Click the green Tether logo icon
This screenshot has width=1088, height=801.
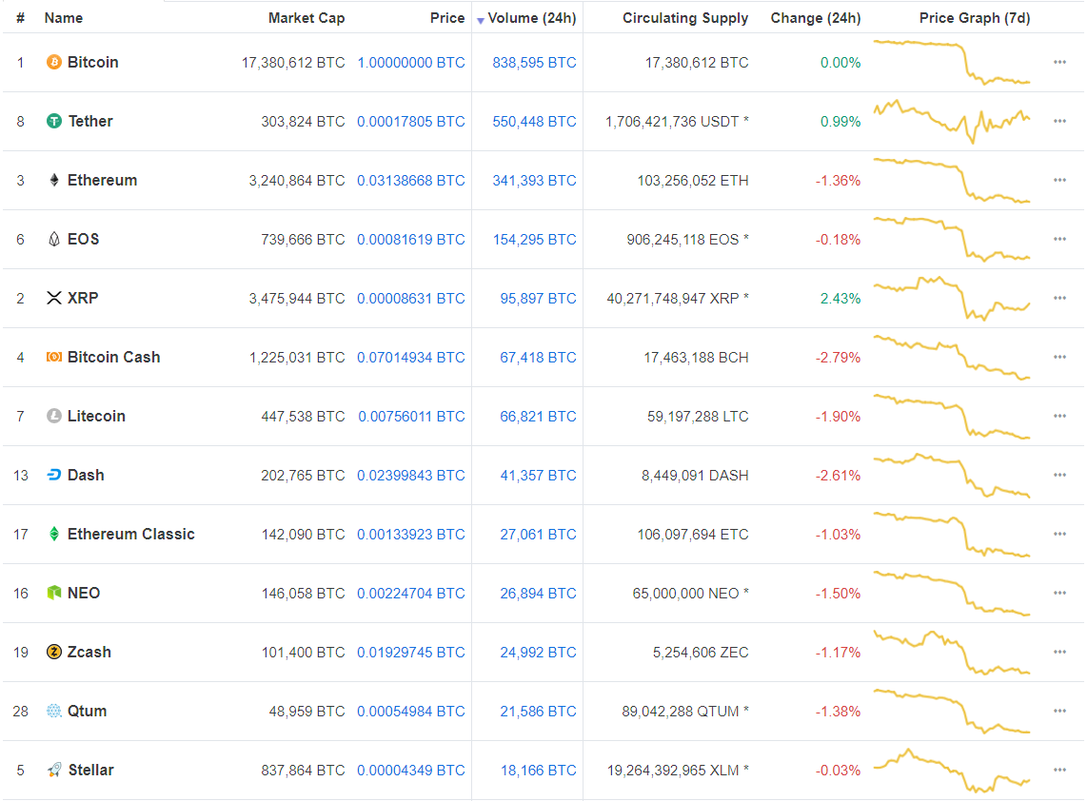coord(54,122)
